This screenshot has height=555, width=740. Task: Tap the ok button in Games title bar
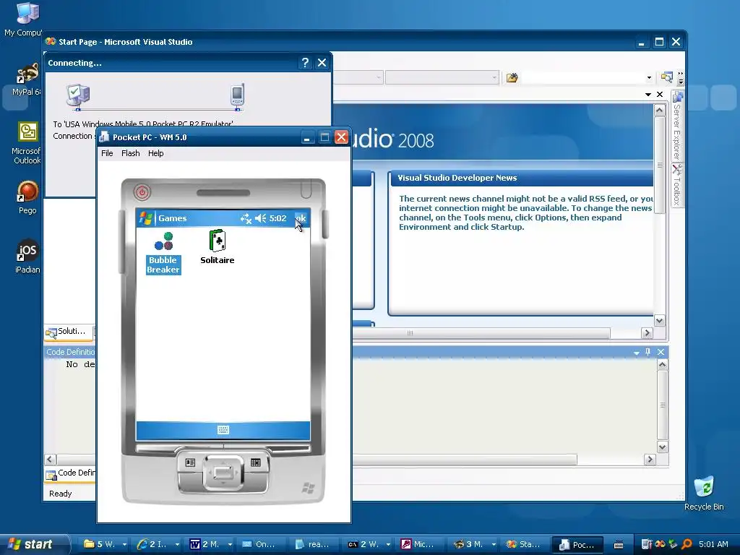click(301, 218)
